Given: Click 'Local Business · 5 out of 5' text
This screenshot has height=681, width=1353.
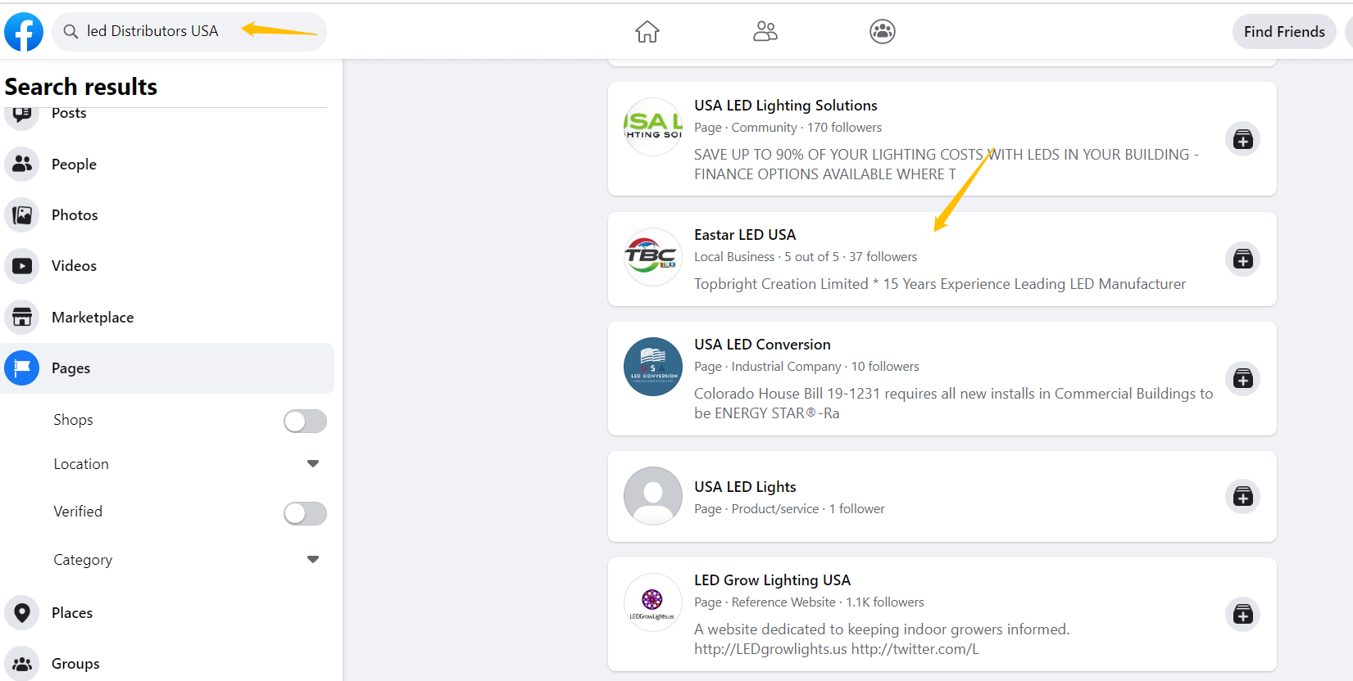Looking at the screenshot, I should [x=766, y=257].
